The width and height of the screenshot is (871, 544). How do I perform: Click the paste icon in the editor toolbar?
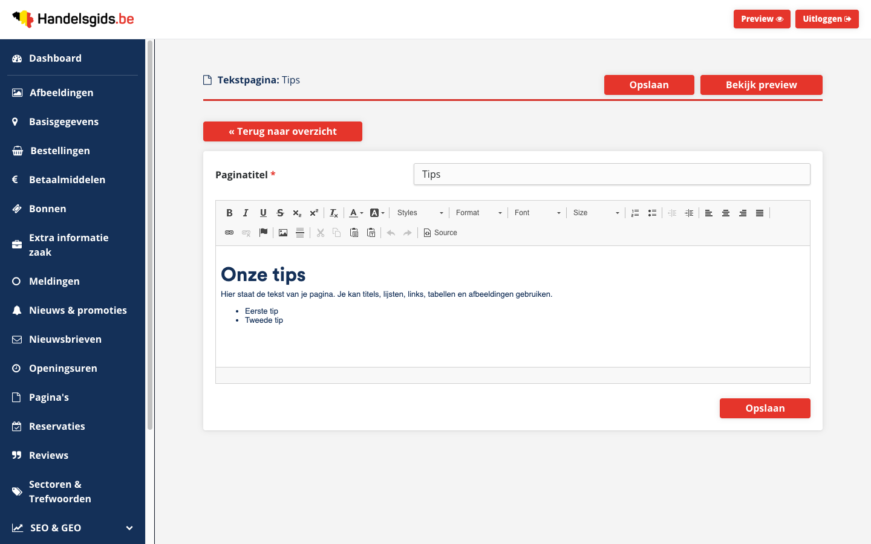pyautogui.click(x=354, y=233)
